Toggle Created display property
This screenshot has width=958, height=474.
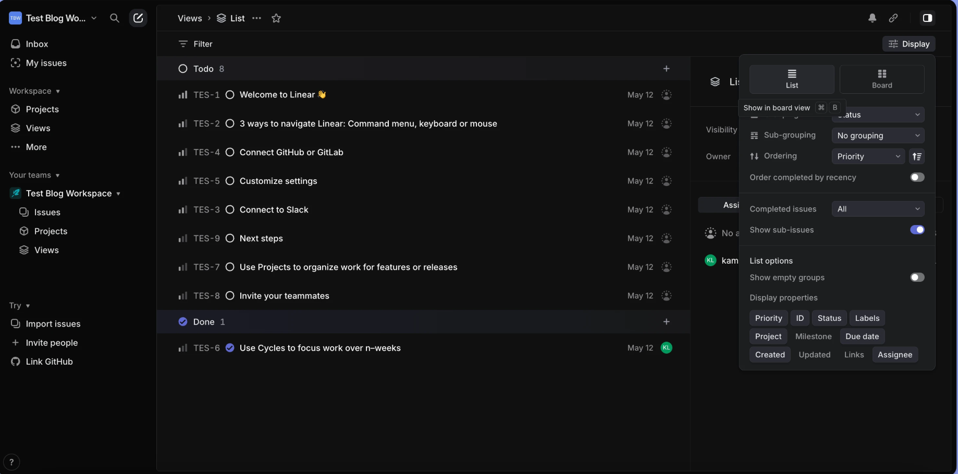770,355
